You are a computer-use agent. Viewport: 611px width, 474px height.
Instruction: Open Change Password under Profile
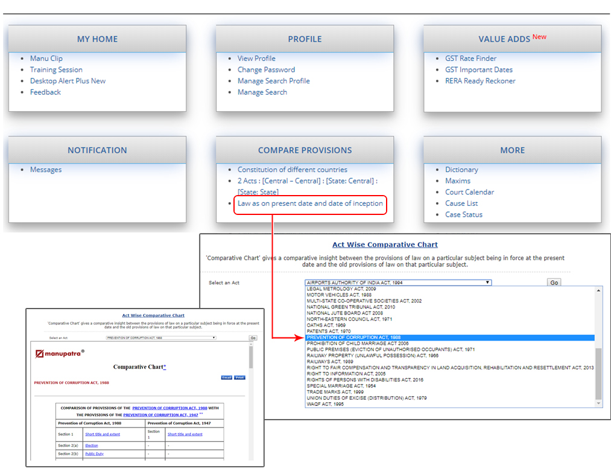coord(266,69)
